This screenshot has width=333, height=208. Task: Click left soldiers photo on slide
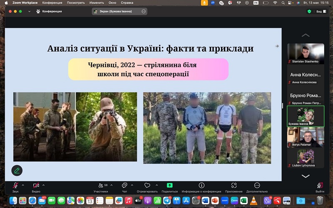coord(75,127)
